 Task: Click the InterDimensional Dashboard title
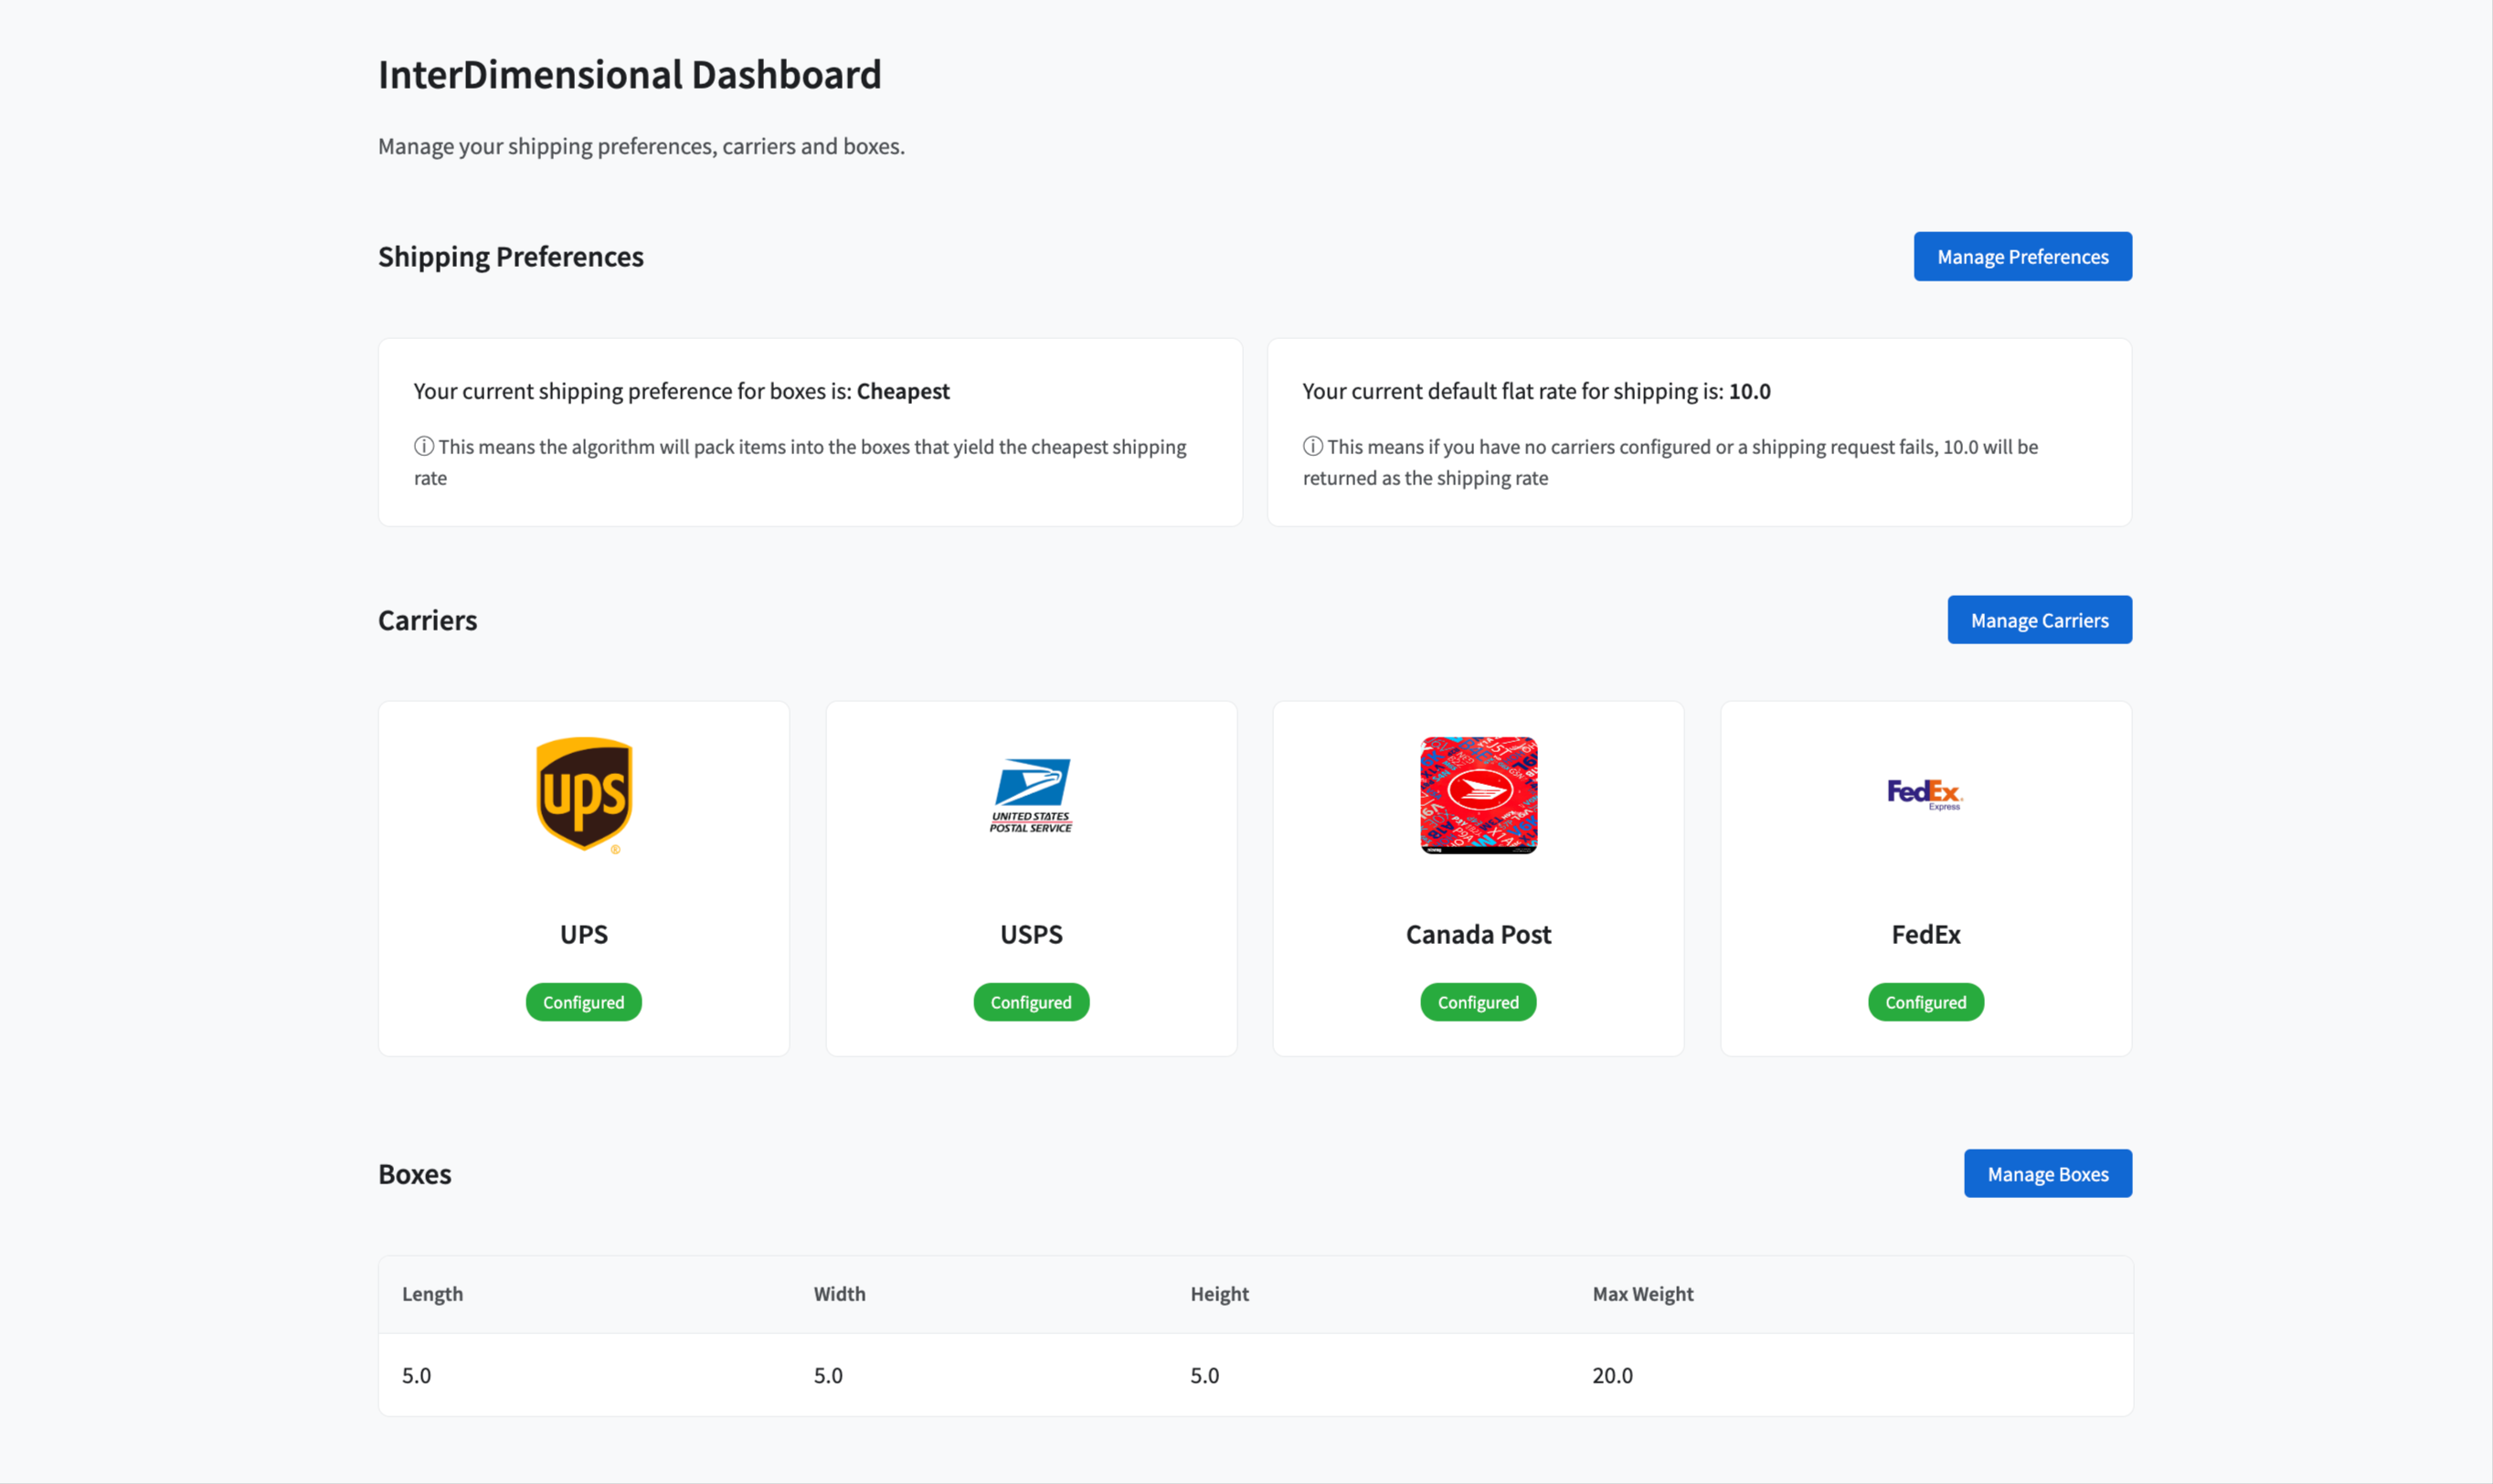point(630,75)
